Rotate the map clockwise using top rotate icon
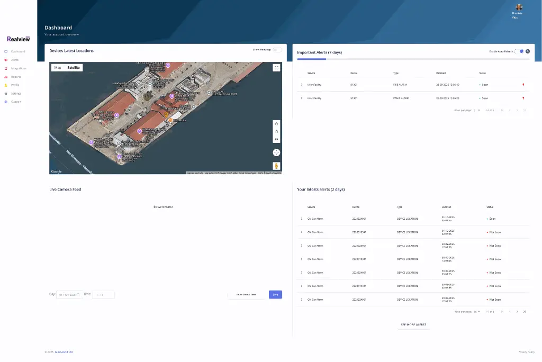Viewport: 542px width, 362px height. tap(276, 124)
